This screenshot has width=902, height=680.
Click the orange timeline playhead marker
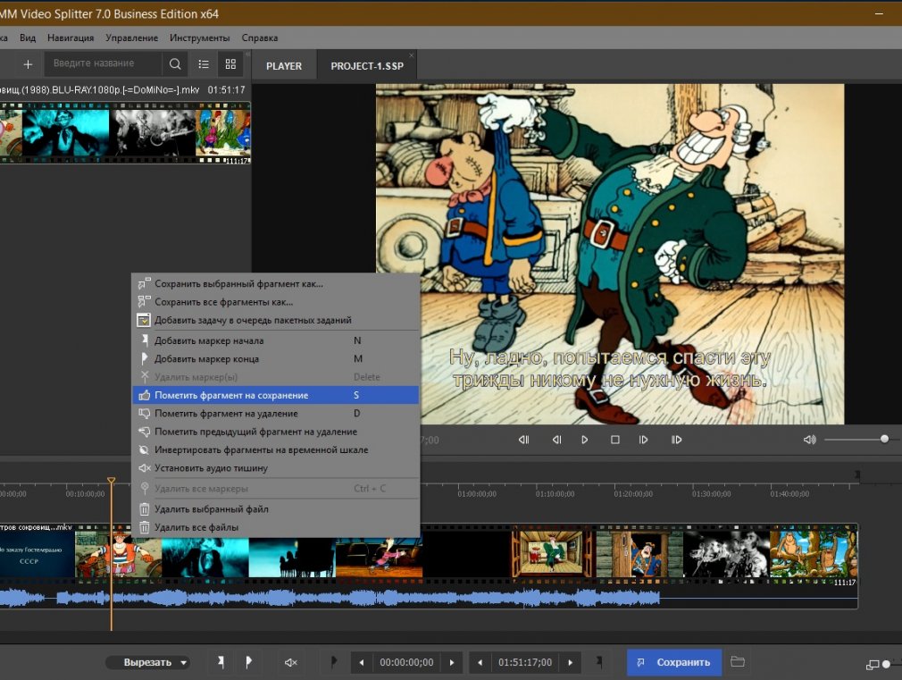[x=111, y=481]
